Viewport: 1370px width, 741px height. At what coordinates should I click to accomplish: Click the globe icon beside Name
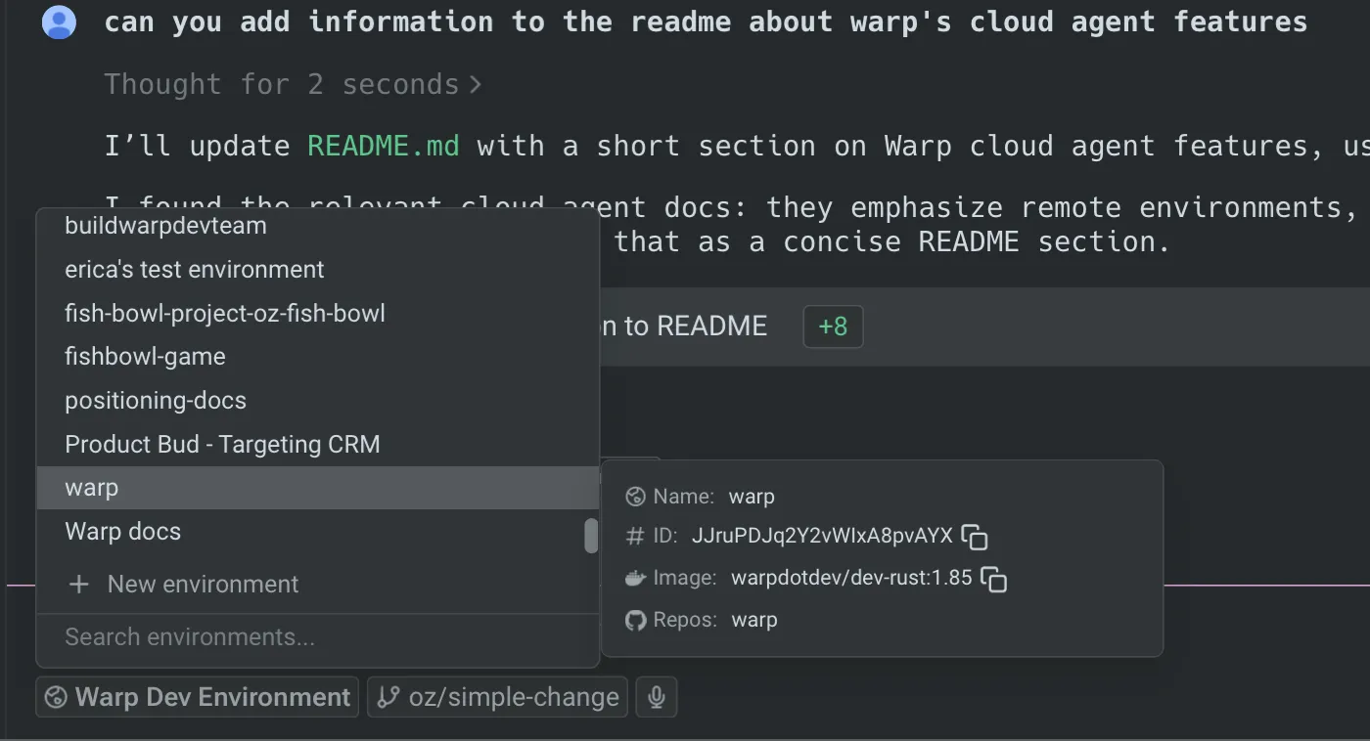coord(635,497)
